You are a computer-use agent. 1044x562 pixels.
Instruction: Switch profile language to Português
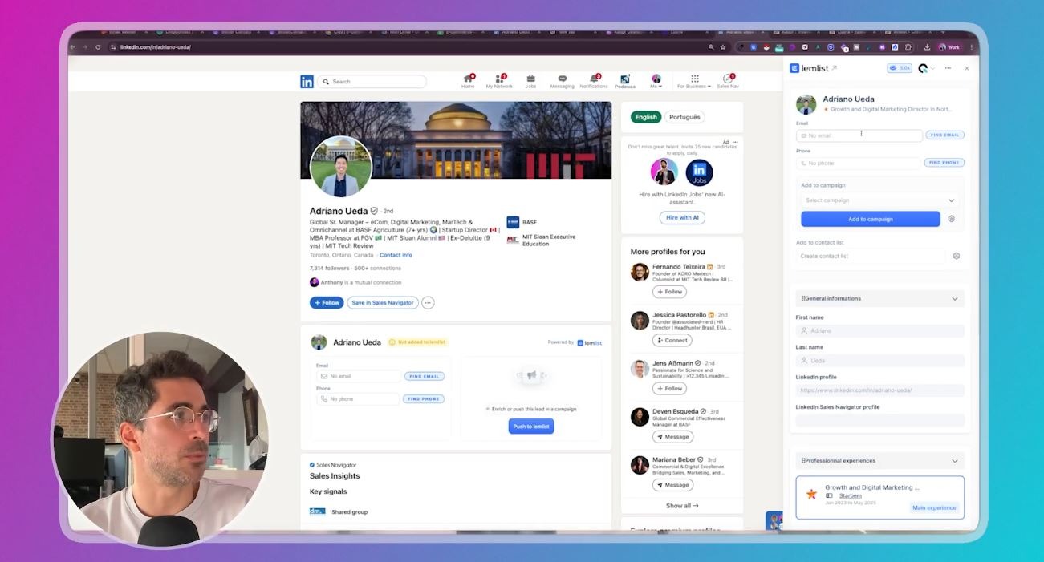684,117
